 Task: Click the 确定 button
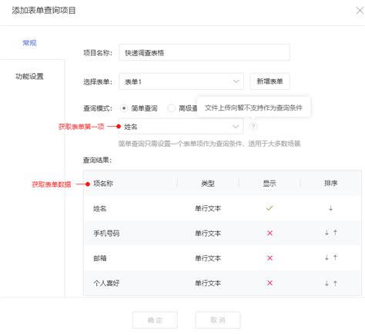155,320
